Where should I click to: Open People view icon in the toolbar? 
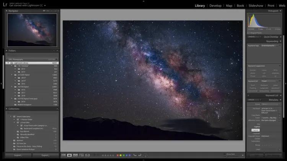pos(88,155)
